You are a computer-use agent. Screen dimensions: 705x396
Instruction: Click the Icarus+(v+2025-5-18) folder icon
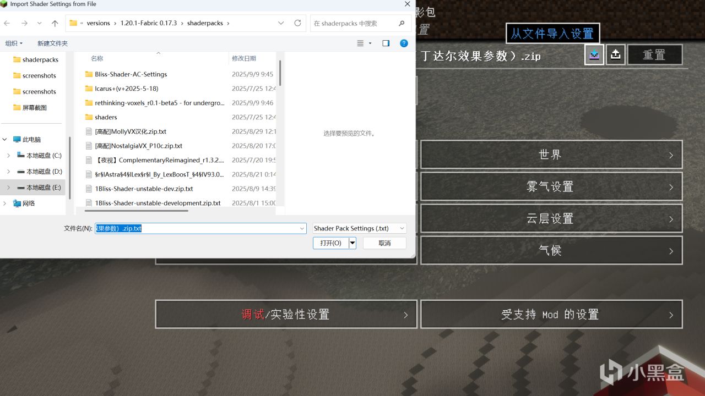(89, 89)
